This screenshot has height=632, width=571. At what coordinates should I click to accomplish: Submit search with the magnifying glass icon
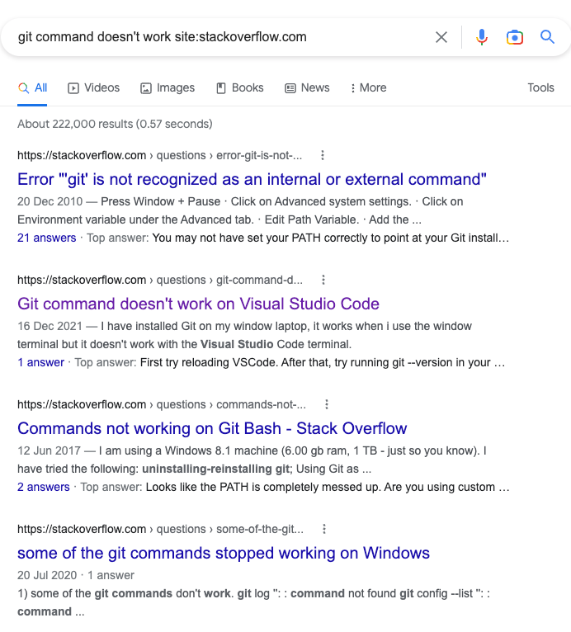[547, 37]
